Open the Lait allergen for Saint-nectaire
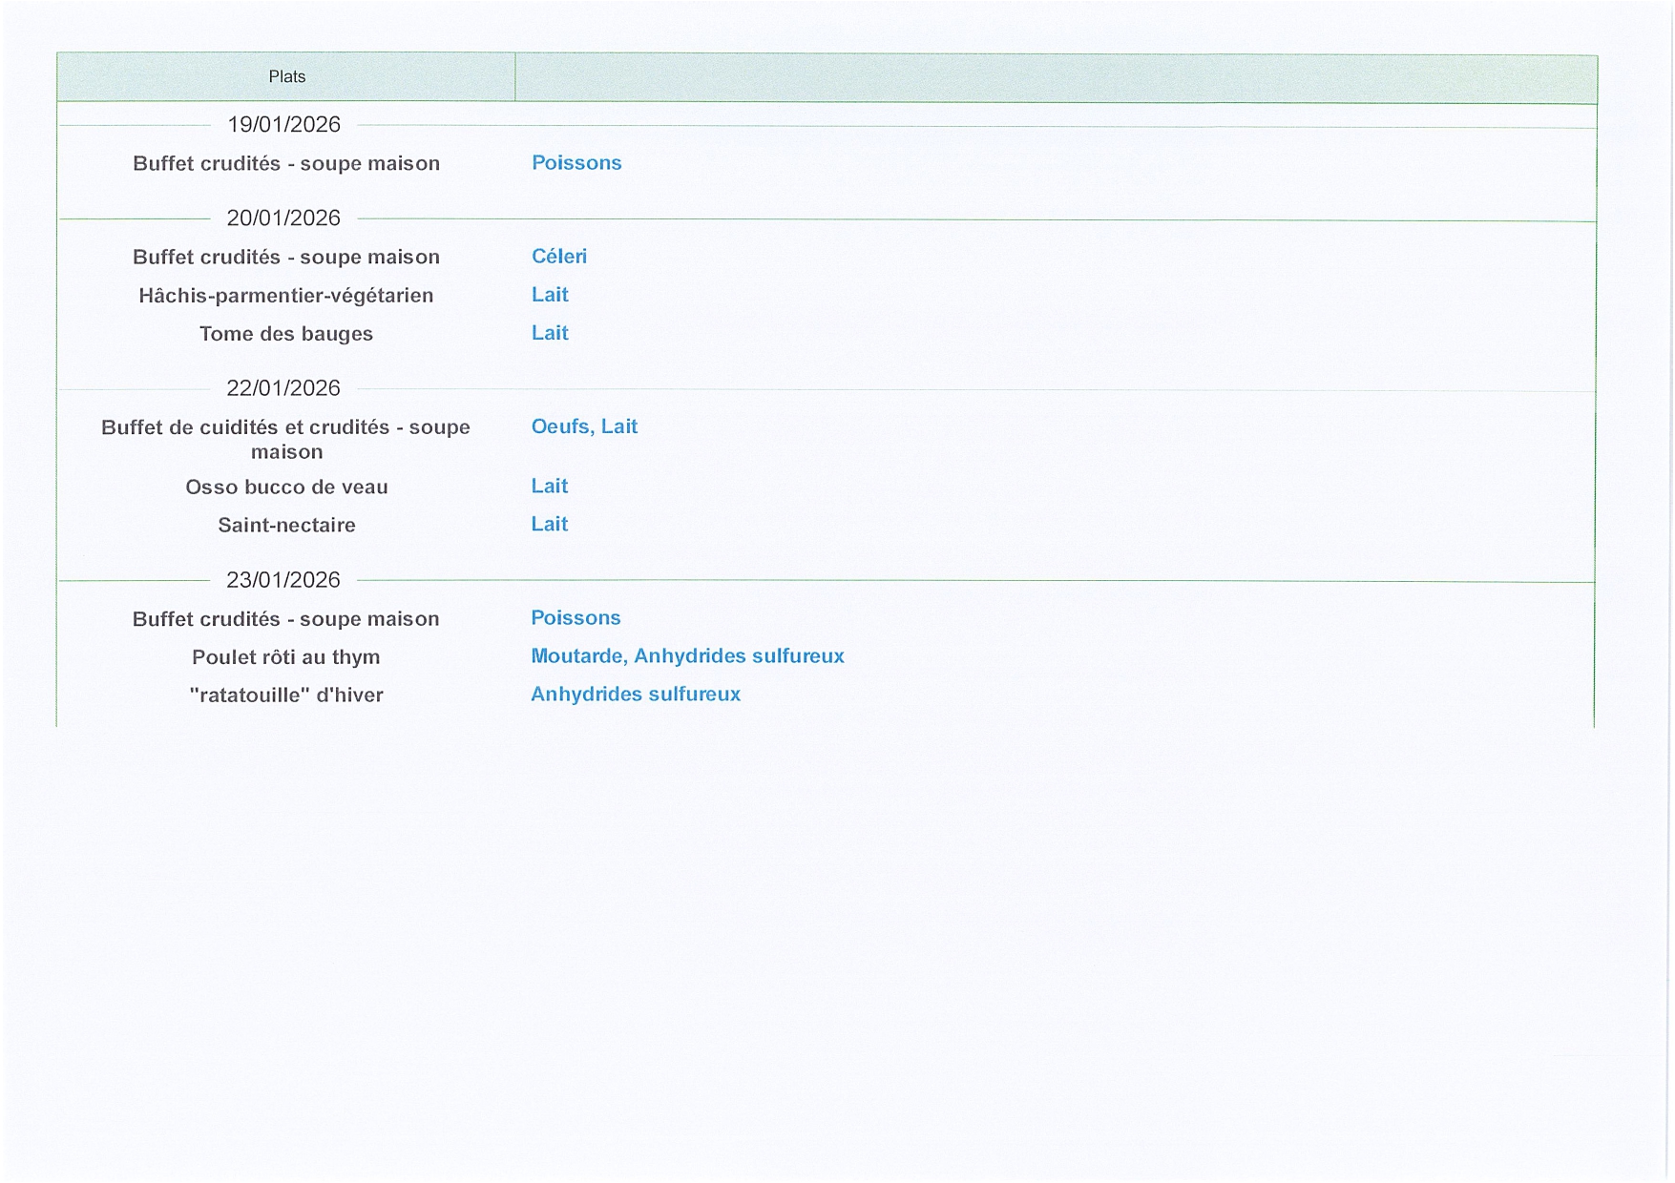The width and height of the screenshot is (1675, 1183). (x=550, y=525)
